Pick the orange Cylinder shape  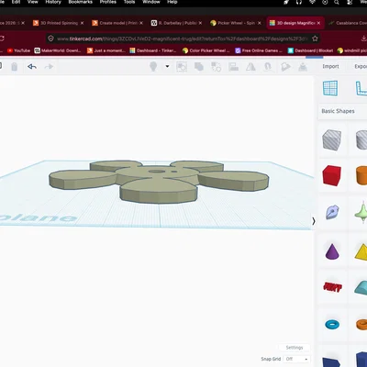tap(361, 175)
